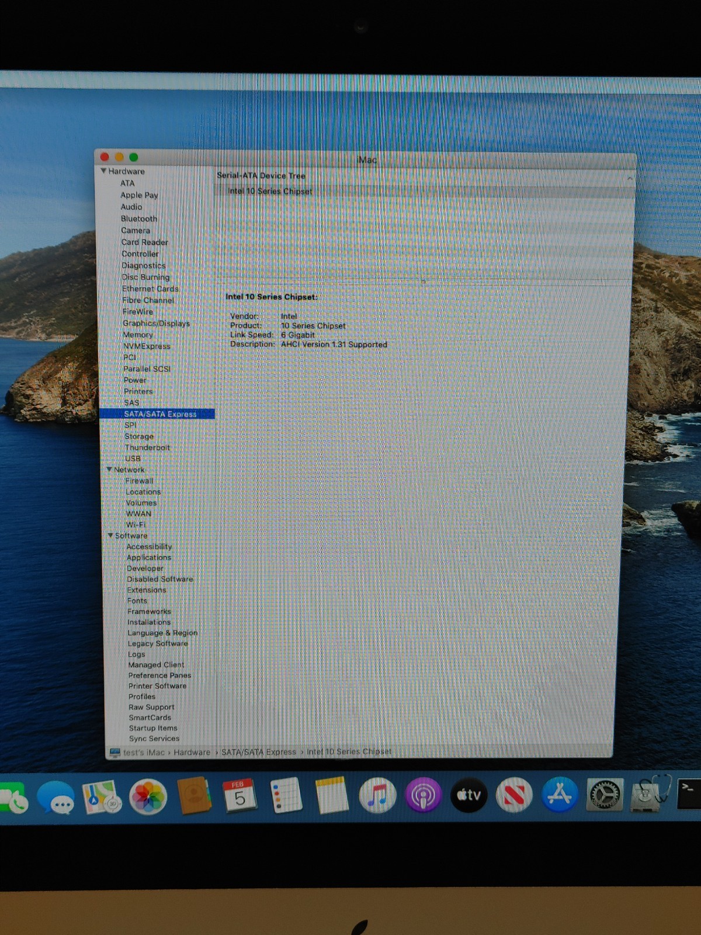The image size is (701, 935).
Task: Open the News app icon
Action: (514, 795)
